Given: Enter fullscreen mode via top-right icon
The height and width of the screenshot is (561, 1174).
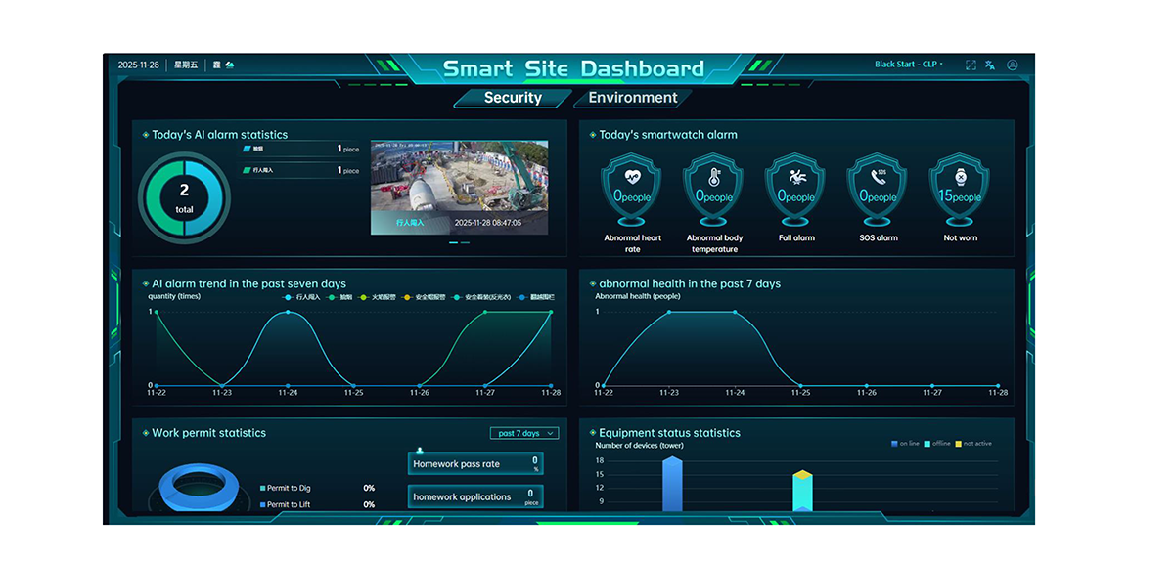Looking at the screenshot, I should coord(971,65).
